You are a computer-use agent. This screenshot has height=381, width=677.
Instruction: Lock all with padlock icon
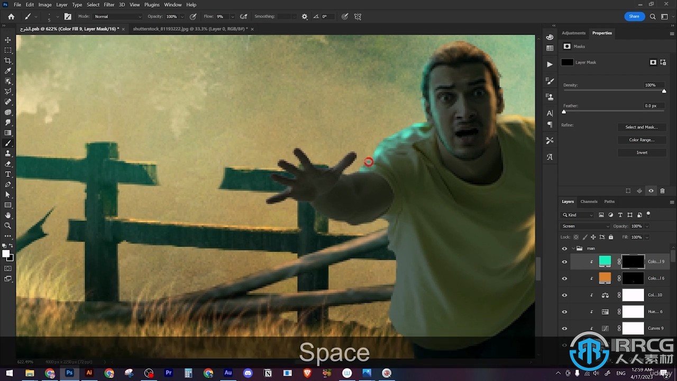pyautogui.click(x=611, y=237)
